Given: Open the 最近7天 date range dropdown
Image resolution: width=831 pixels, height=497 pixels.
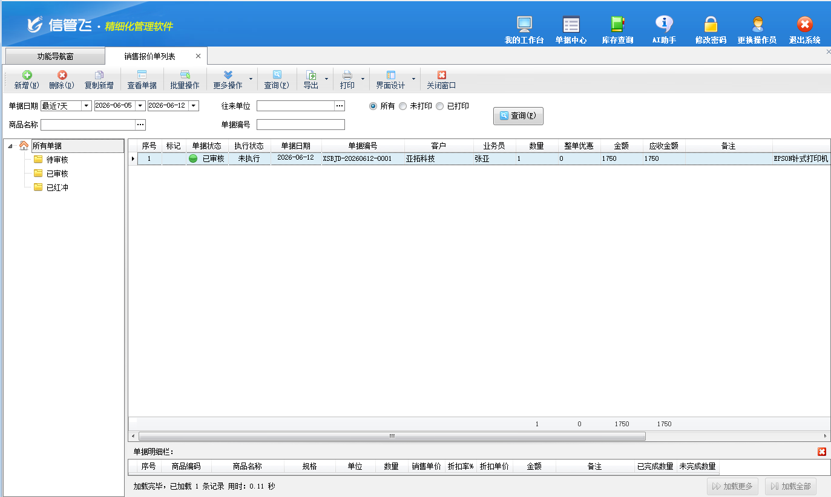Looking at the screenshot, I should point(87,106).
